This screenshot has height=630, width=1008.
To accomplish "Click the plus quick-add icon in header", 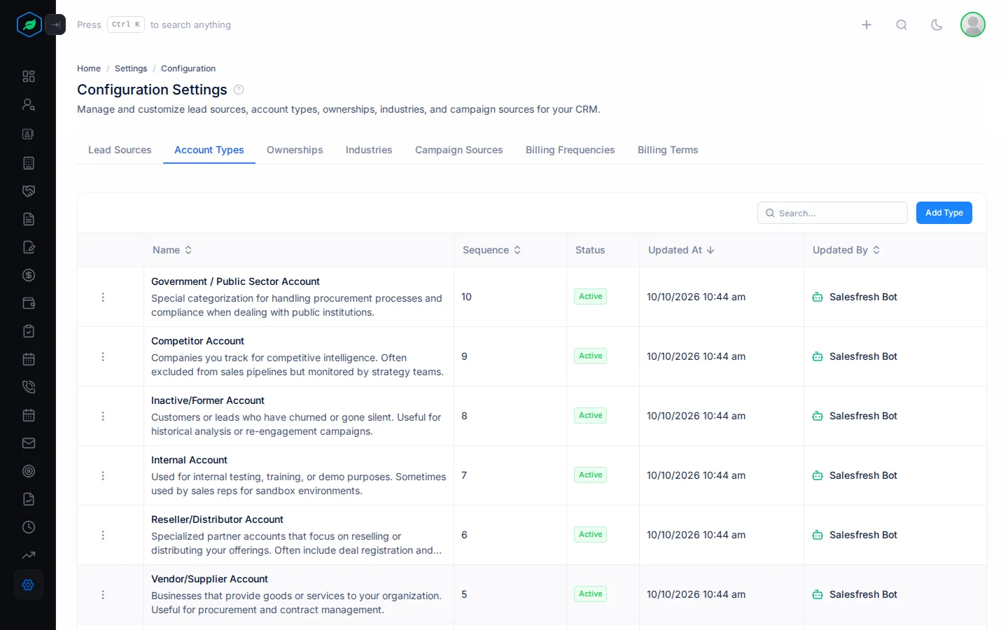I will tap(867, 24).
